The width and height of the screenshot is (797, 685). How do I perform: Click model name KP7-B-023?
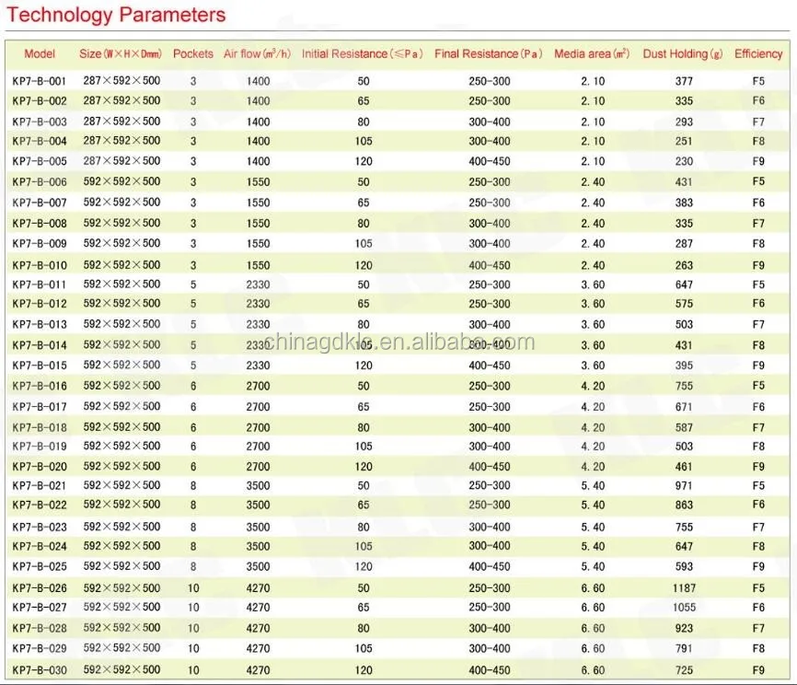coord(40,528)
